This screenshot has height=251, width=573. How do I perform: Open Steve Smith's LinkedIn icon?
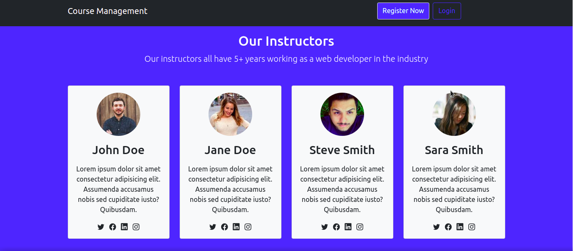pos(348,227)
